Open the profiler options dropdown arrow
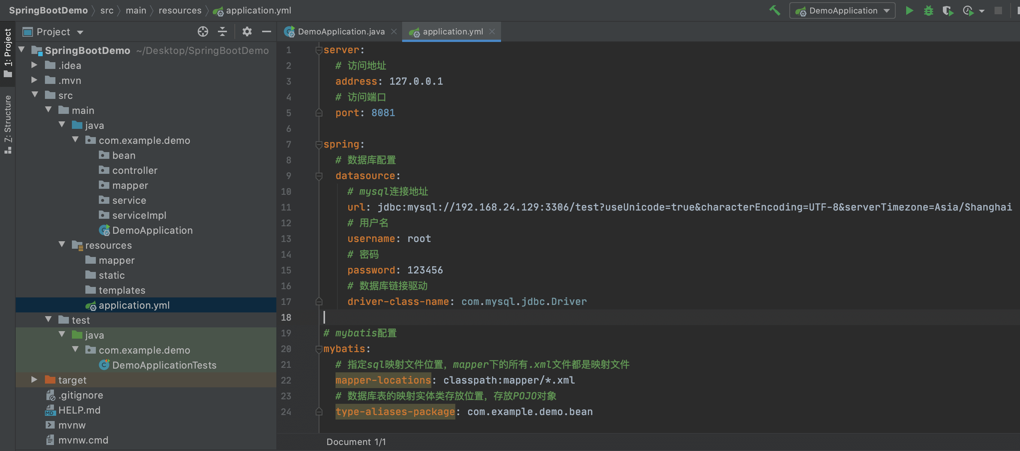 click(x=981, y=11)
